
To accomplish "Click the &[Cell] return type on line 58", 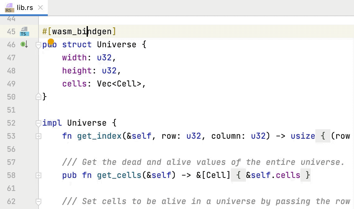I will [213, 175].
